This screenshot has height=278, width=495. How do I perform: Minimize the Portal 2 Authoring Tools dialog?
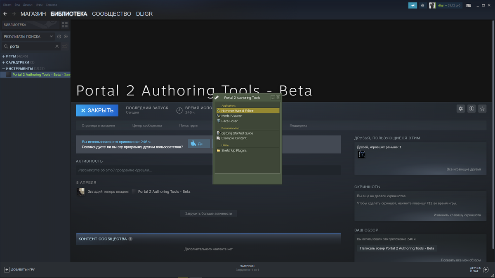coord(273,98)
